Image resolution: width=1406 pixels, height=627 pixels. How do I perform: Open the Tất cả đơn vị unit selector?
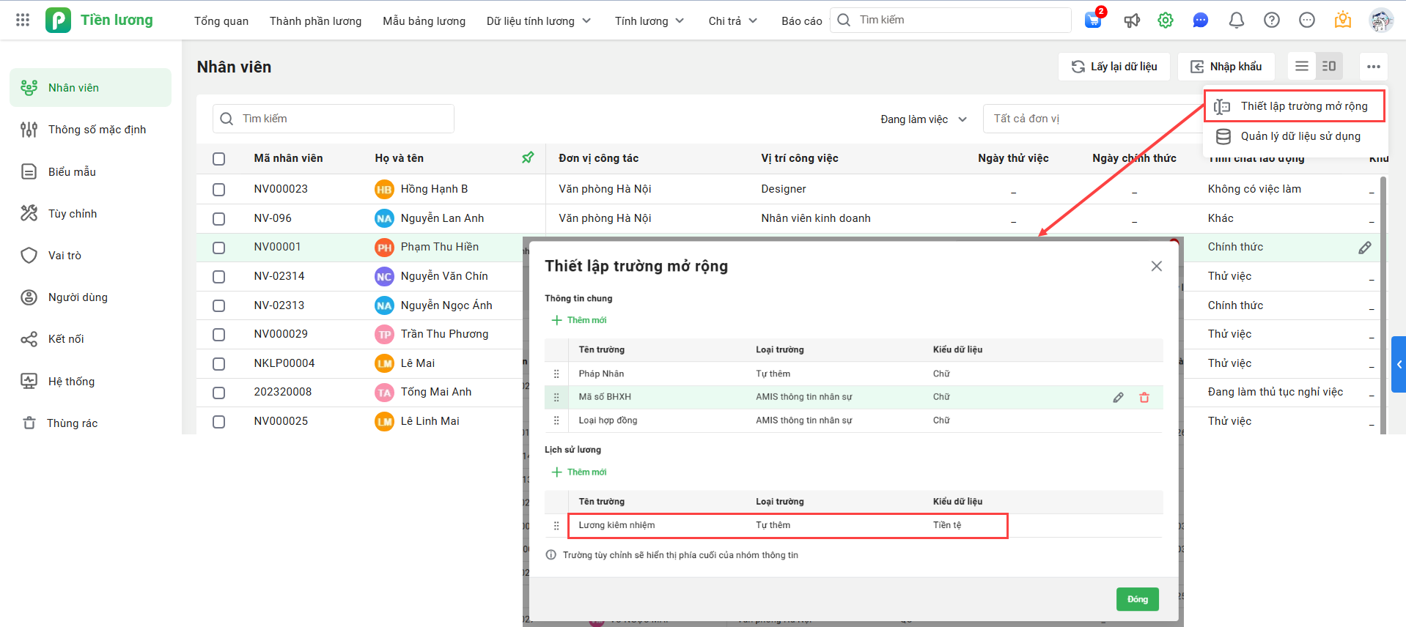[x=1092, y=119]
